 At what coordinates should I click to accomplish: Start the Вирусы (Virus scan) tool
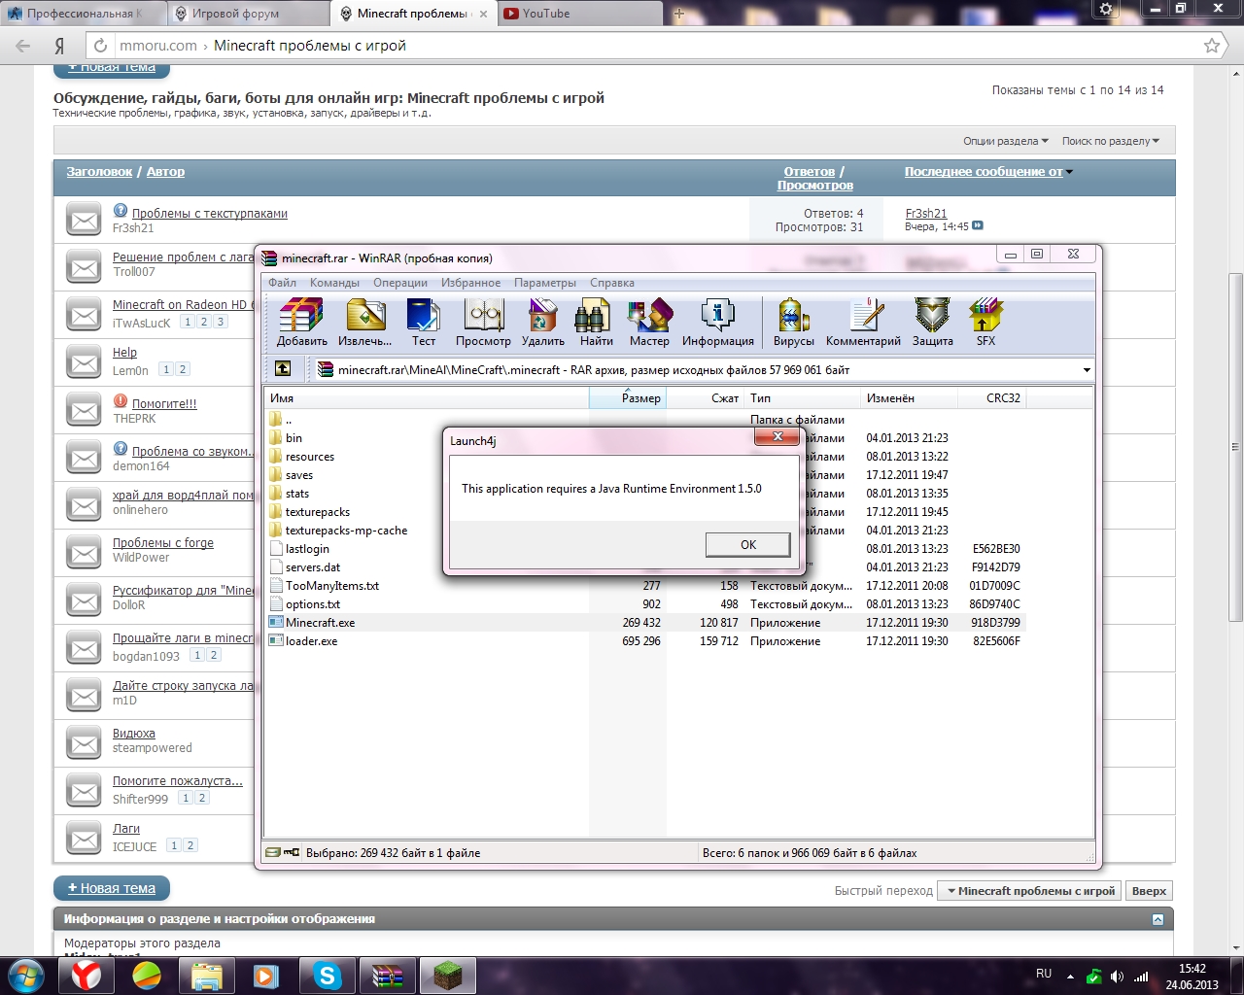tap(793, 322)
